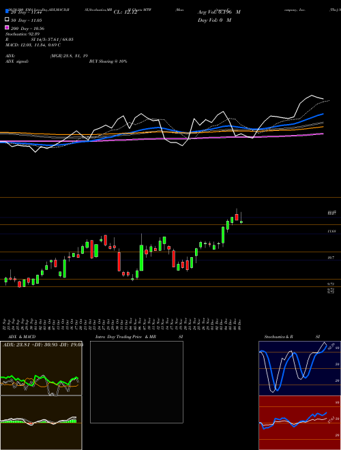Click the red candlestick at the price peak
341x450 pixels.
click(237, 217)
